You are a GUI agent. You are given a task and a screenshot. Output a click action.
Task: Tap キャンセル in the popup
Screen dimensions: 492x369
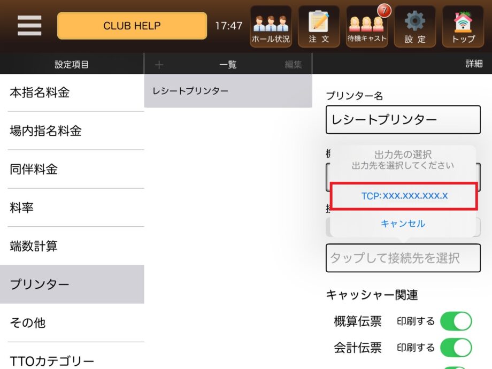pos(403,224)
